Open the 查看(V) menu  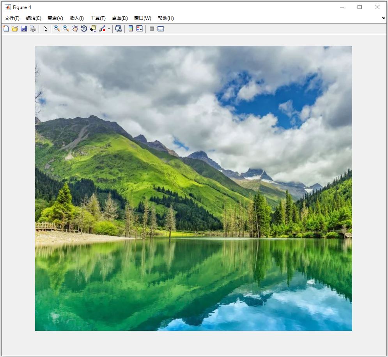click(x=55, y=18)
